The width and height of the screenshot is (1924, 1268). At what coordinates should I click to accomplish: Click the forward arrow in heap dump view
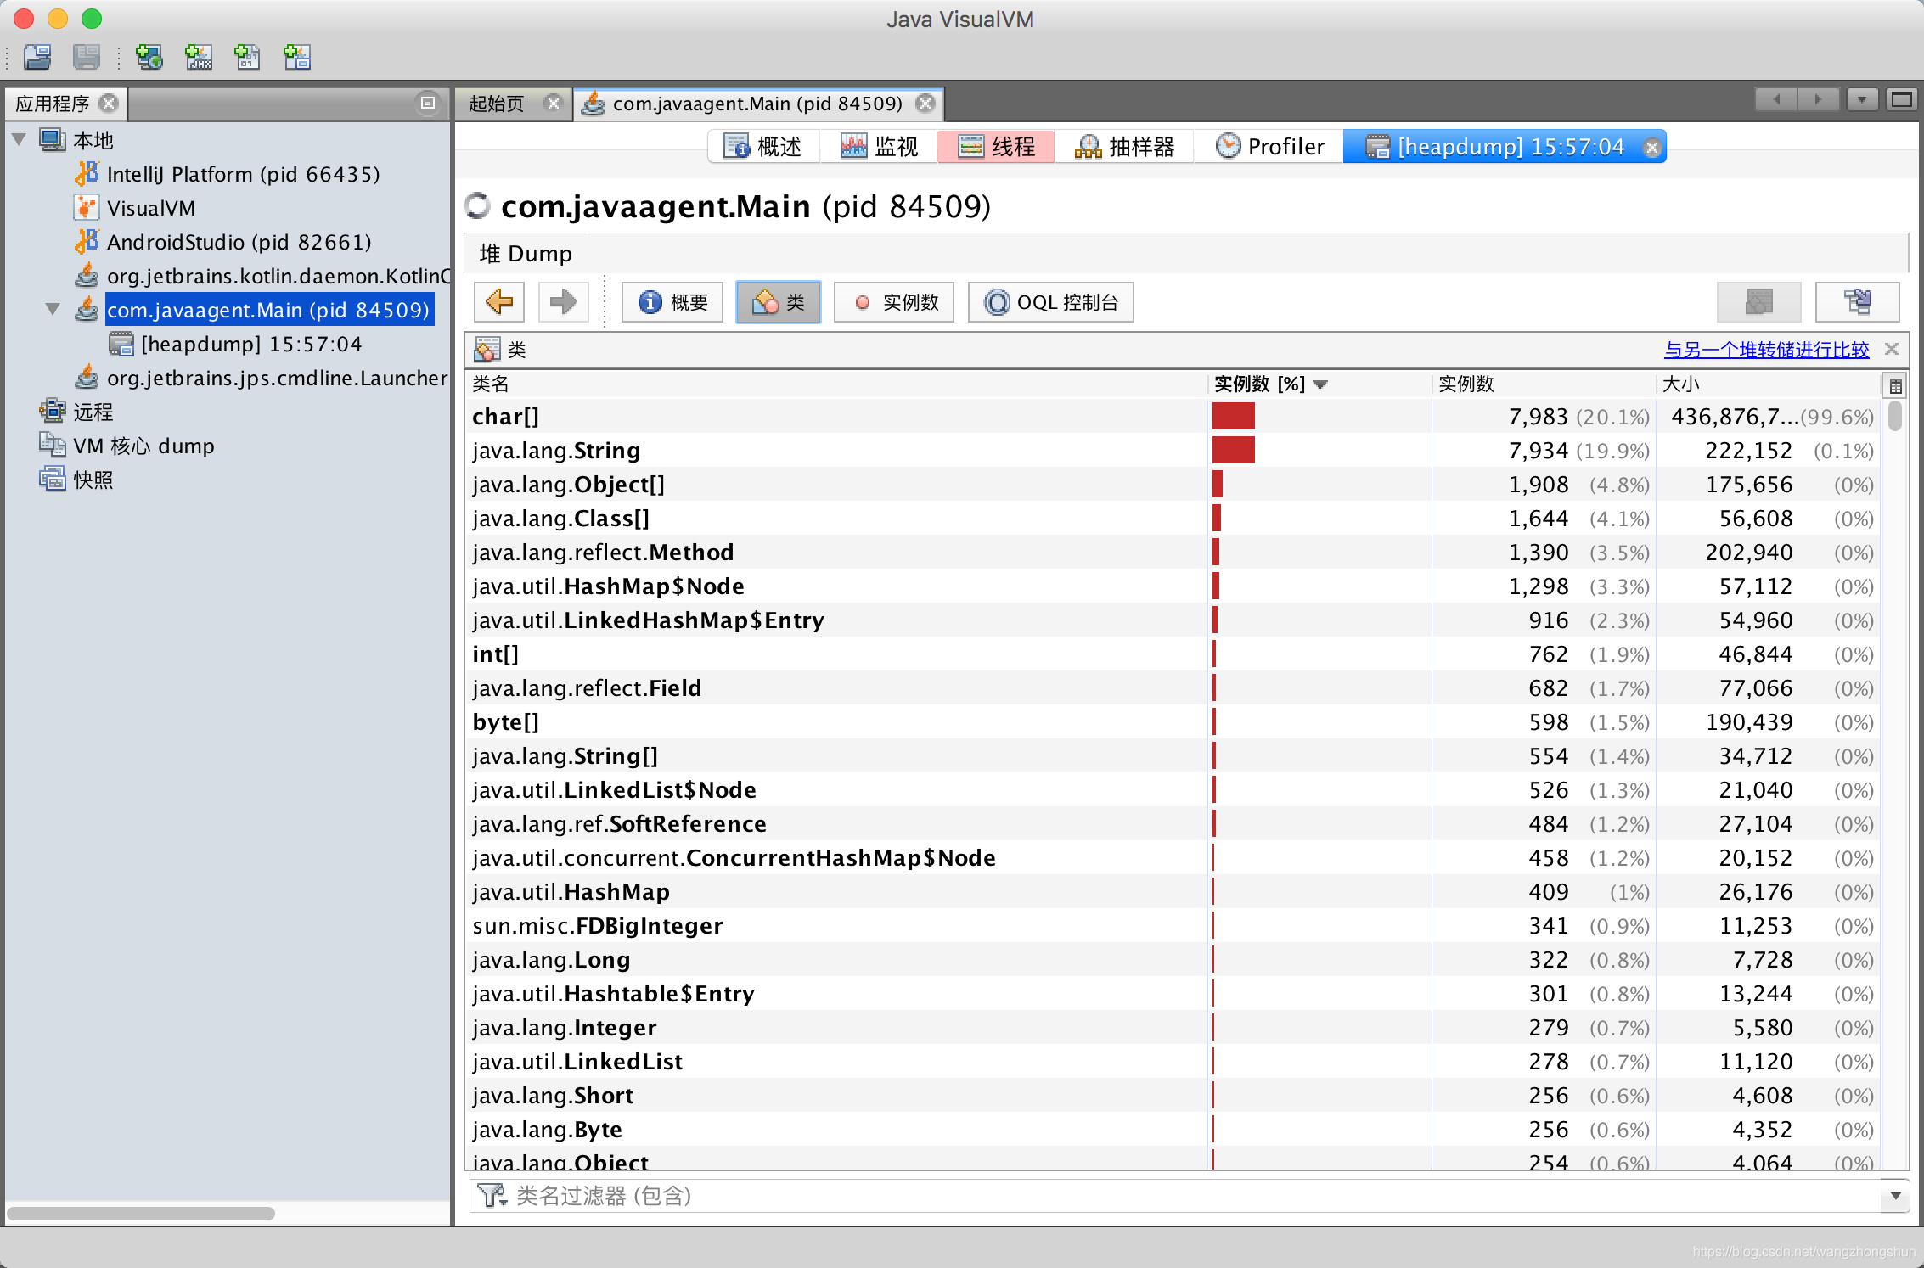point(563,302)
